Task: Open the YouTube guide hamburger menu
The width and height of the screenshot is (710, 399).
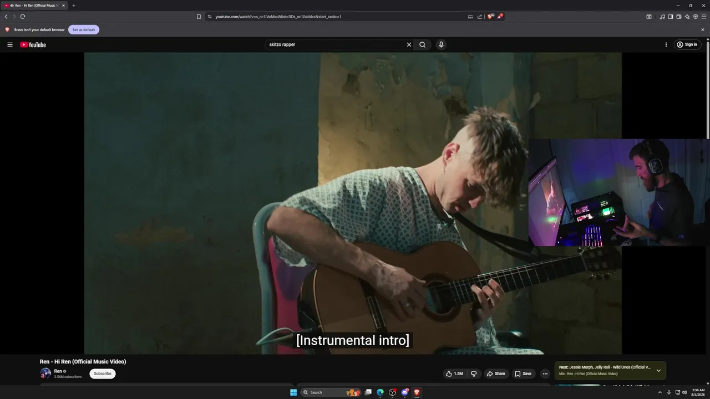Action: [9, 44]
